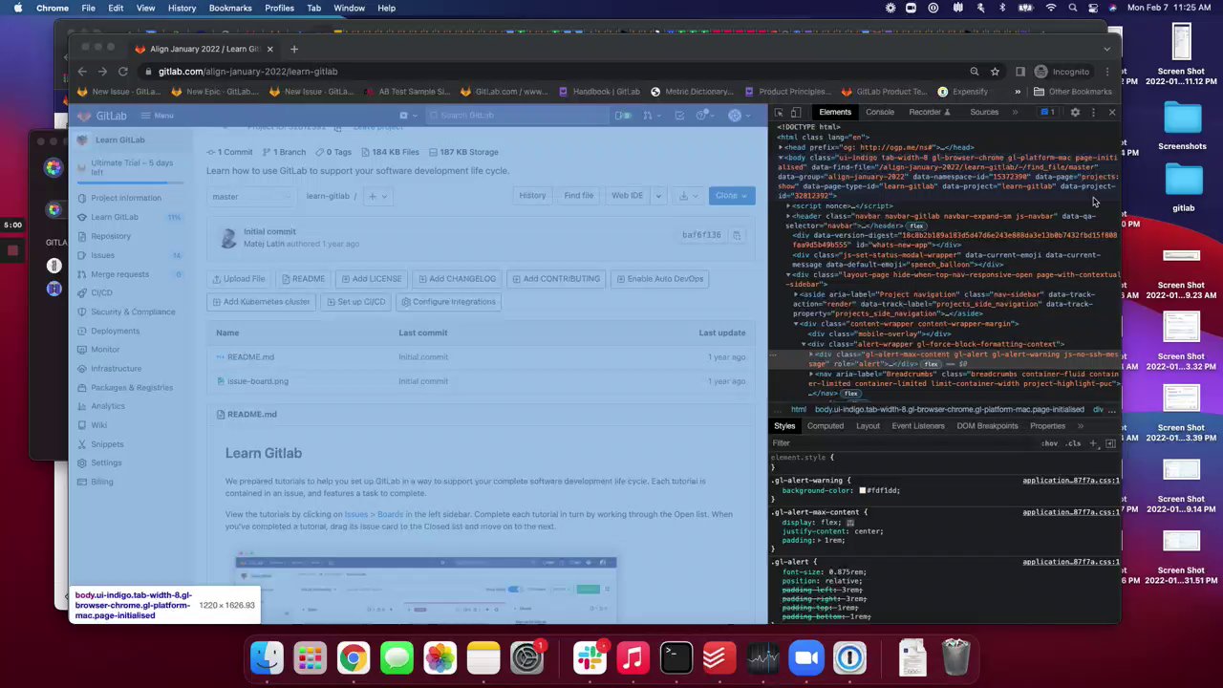Image resolution: width=1223 pixels, height=688 pixels.
Task: Bookmark this page with the star icon
Action: 995,72
